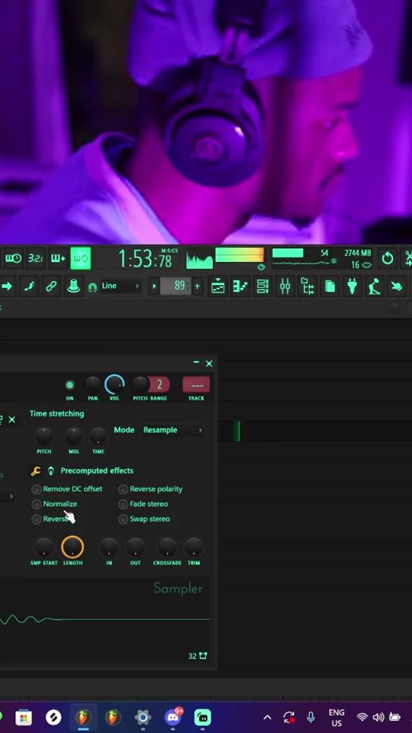This screenshot has width=412, height=733.
Task: Show hidden system tray icons
Action: pyautogui.click(x=268, y=718)
